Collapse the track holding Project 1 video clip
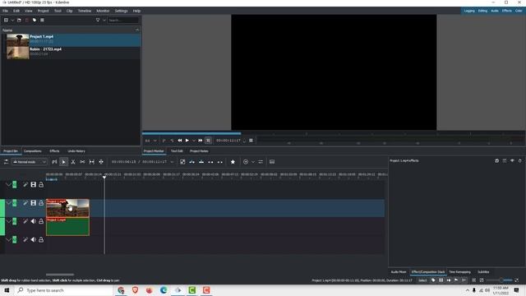526x296 pixels. point(8,203)
